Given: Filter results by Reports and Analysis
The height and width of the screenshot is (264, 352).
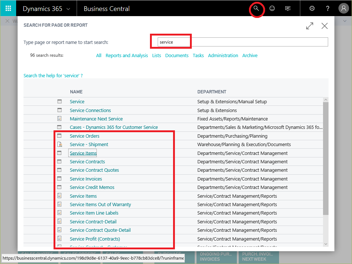Looking at the screenshot, I should click(126, 56).
